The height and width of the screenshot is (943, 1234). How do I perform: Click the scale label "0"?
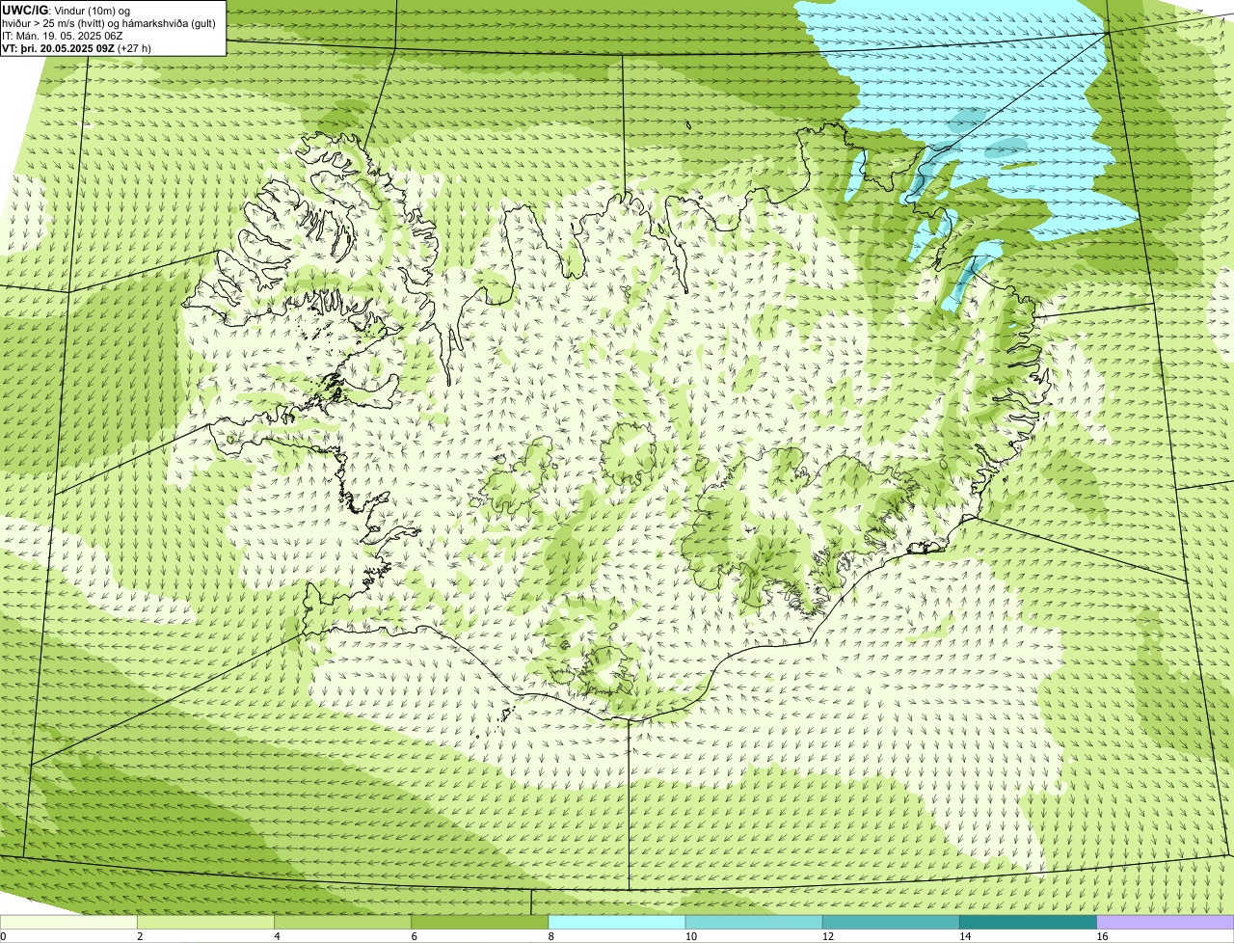point(3,936)
